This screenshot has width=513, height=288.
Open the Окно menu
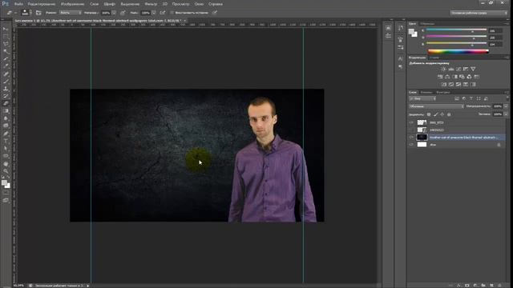[199, 4]
